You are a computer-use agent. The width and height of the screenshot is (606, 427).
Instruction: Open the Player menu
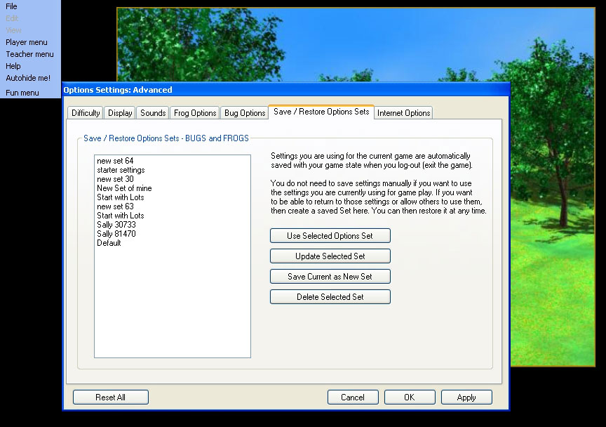click(x=27, y=42)
